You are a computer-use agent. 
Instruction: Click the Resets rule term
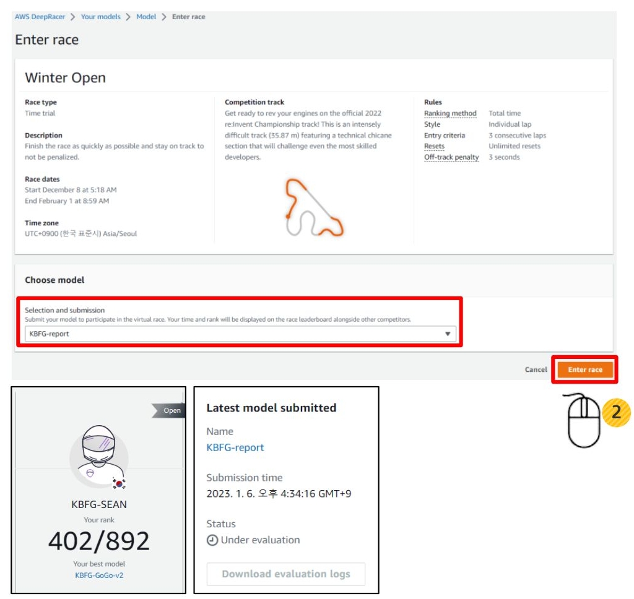434,146
